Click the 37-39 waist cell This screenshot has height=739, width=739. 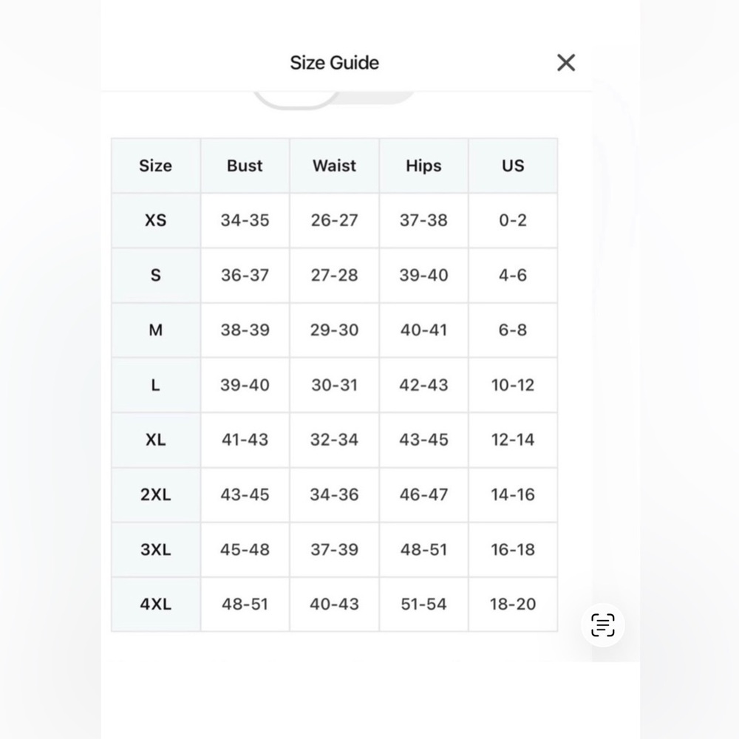click(x=334, y=550)
